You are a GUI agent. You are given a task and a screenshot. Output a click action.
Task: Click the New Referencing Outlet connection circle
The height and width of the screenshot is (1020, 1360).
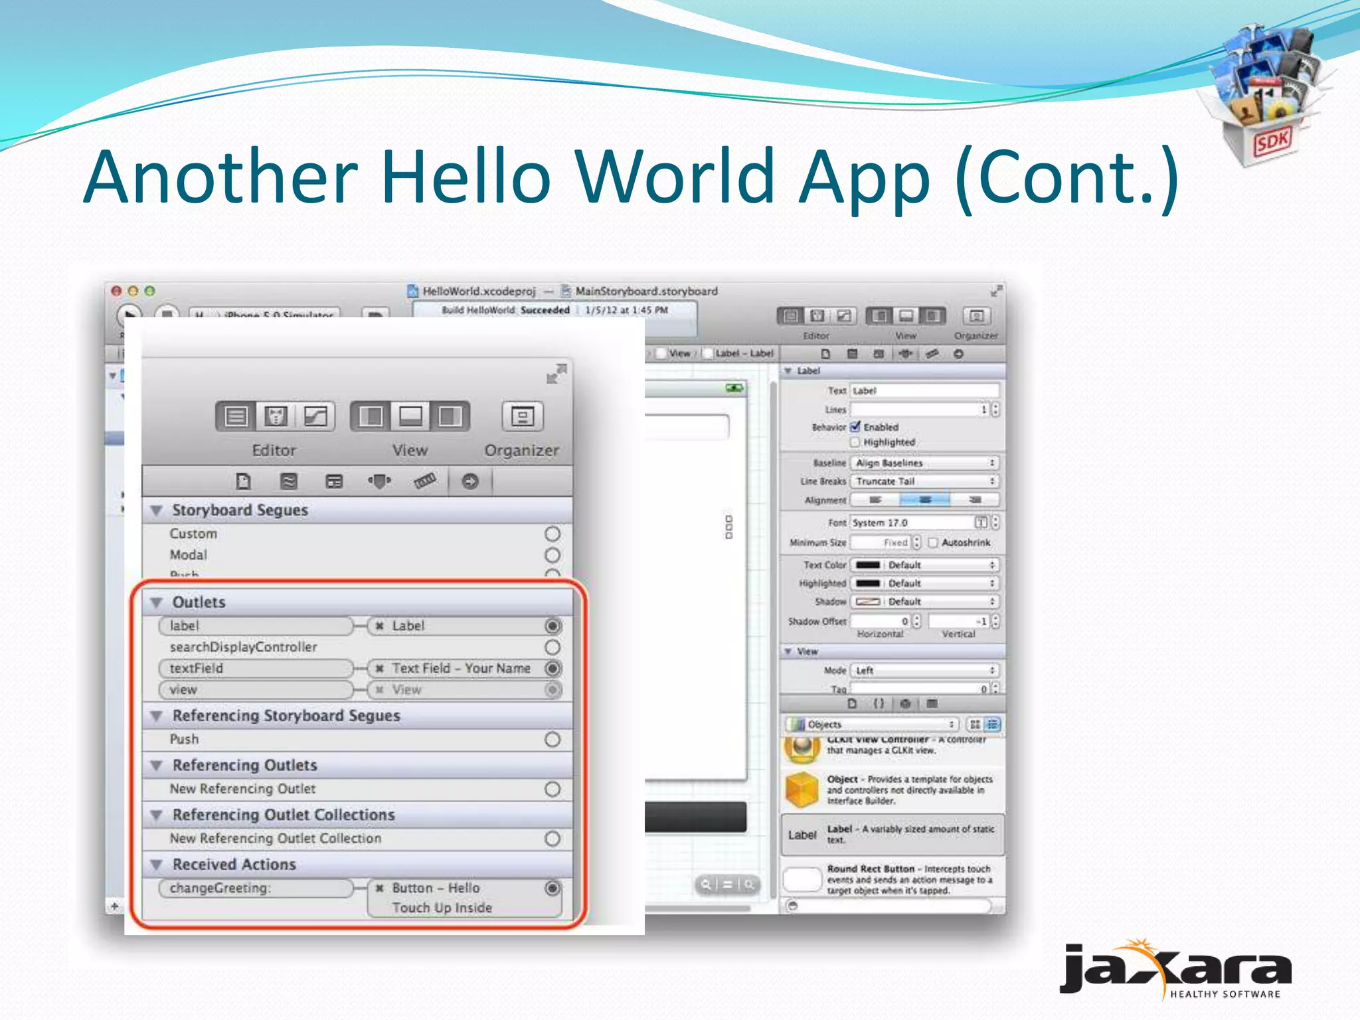[x=552, y=790]
